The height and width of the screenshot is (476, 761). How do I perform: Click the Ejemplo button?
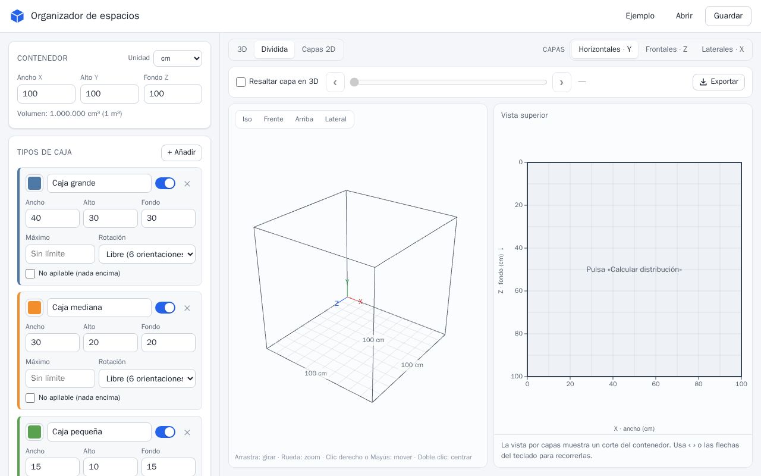(x=640, y=16)
